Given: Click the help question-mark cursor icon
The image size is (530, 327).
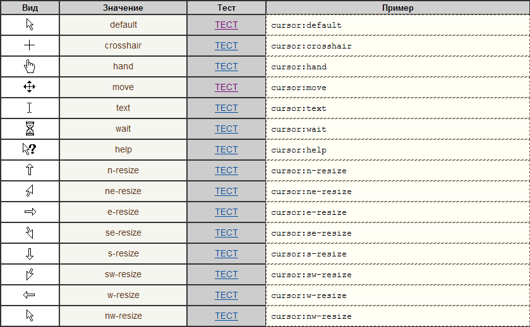Looking at the screenshot, I should tap(30, 149).
